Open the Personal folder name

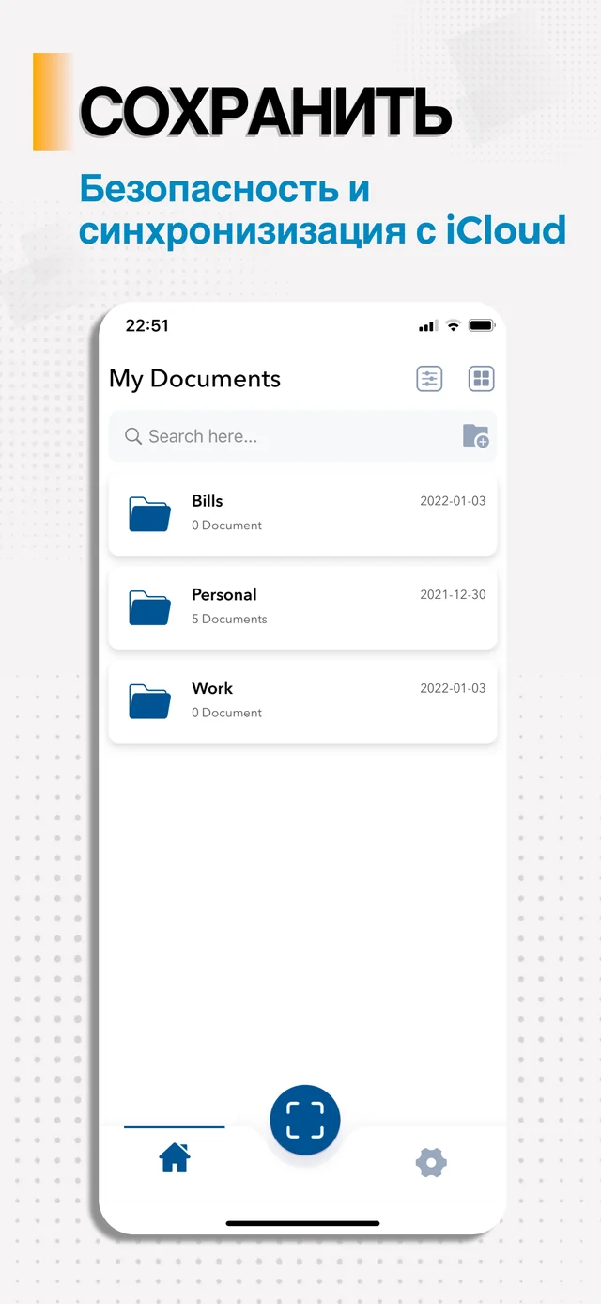(224, 594)
